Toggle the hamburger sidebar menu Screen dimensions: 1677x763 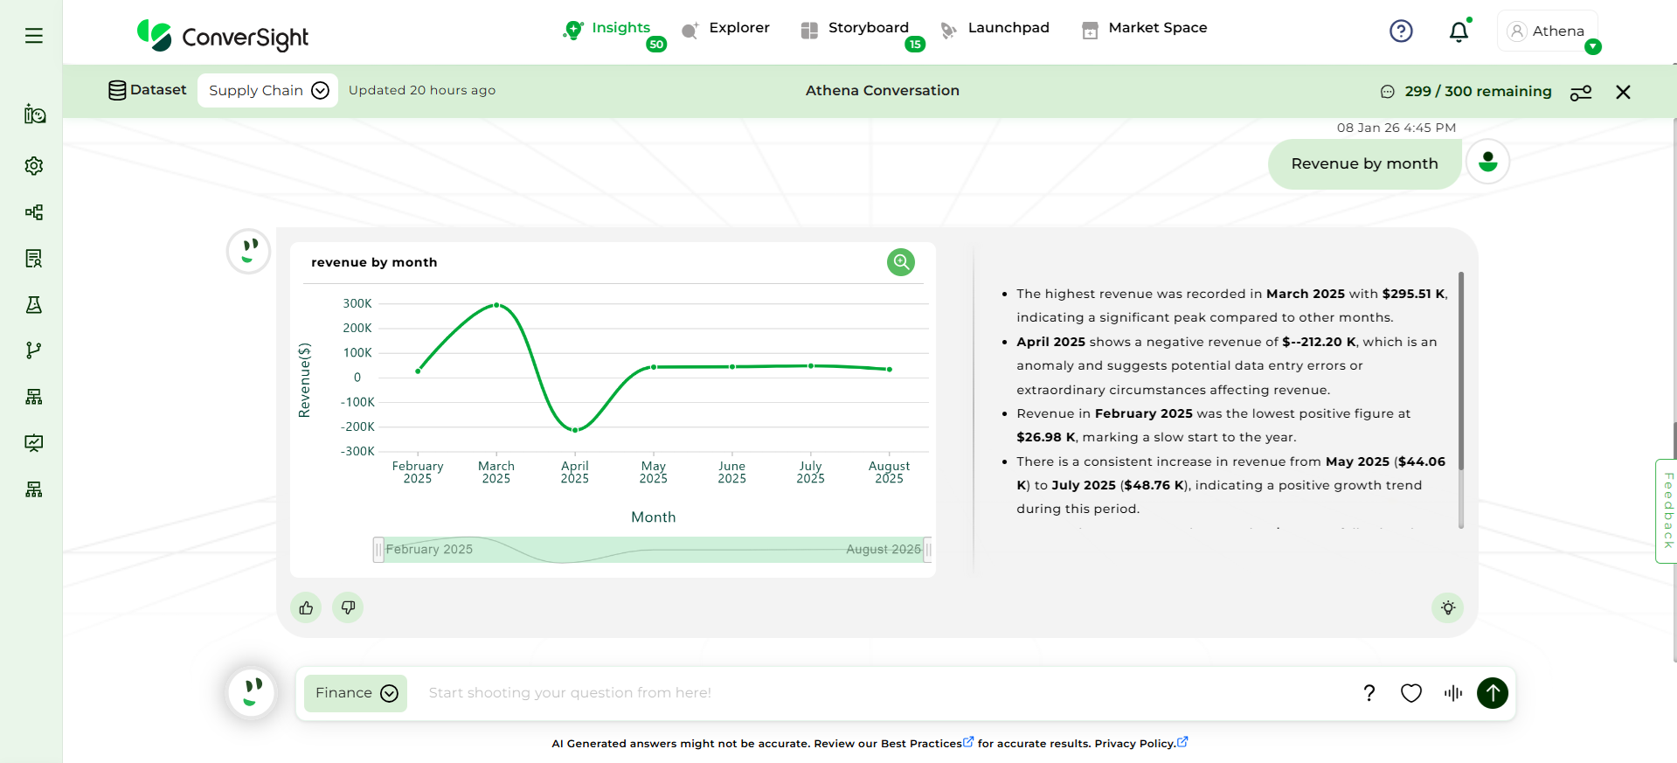(34, 36)
